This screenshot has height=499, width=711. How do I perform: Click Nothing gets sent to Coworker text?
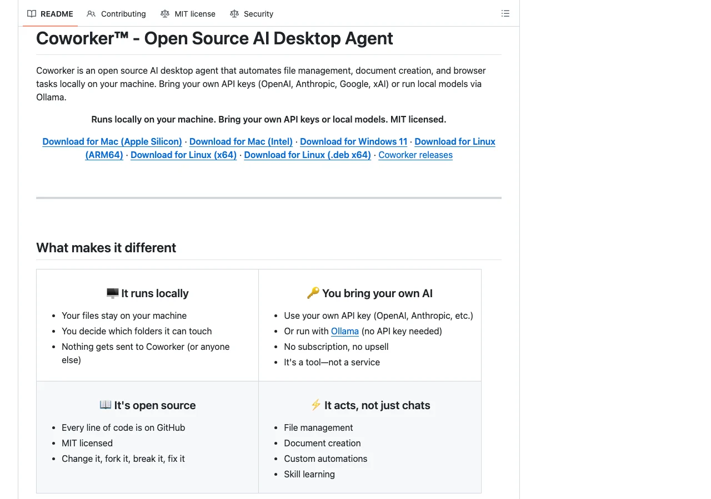tap(146, 353)
